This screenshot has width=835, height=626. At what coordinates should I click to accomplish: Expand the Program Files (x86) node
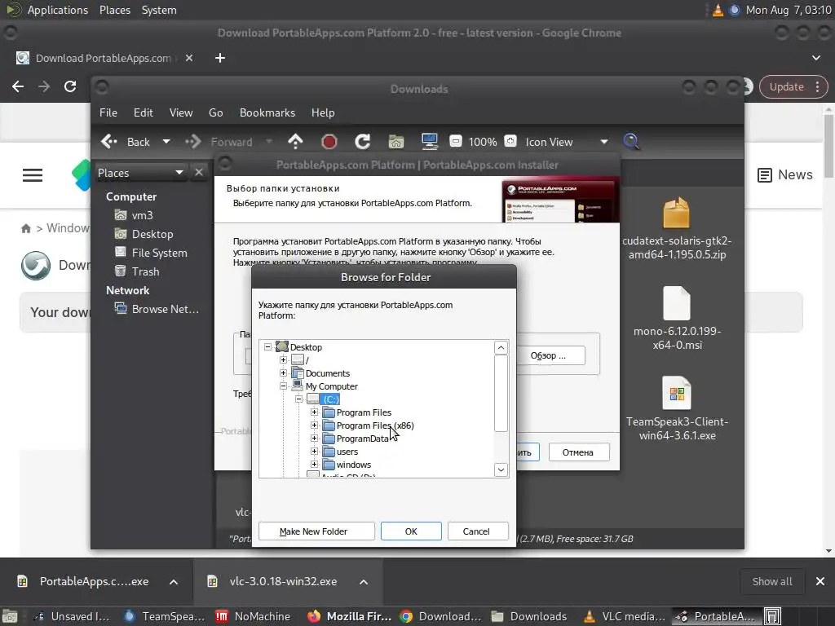[314, 425]
